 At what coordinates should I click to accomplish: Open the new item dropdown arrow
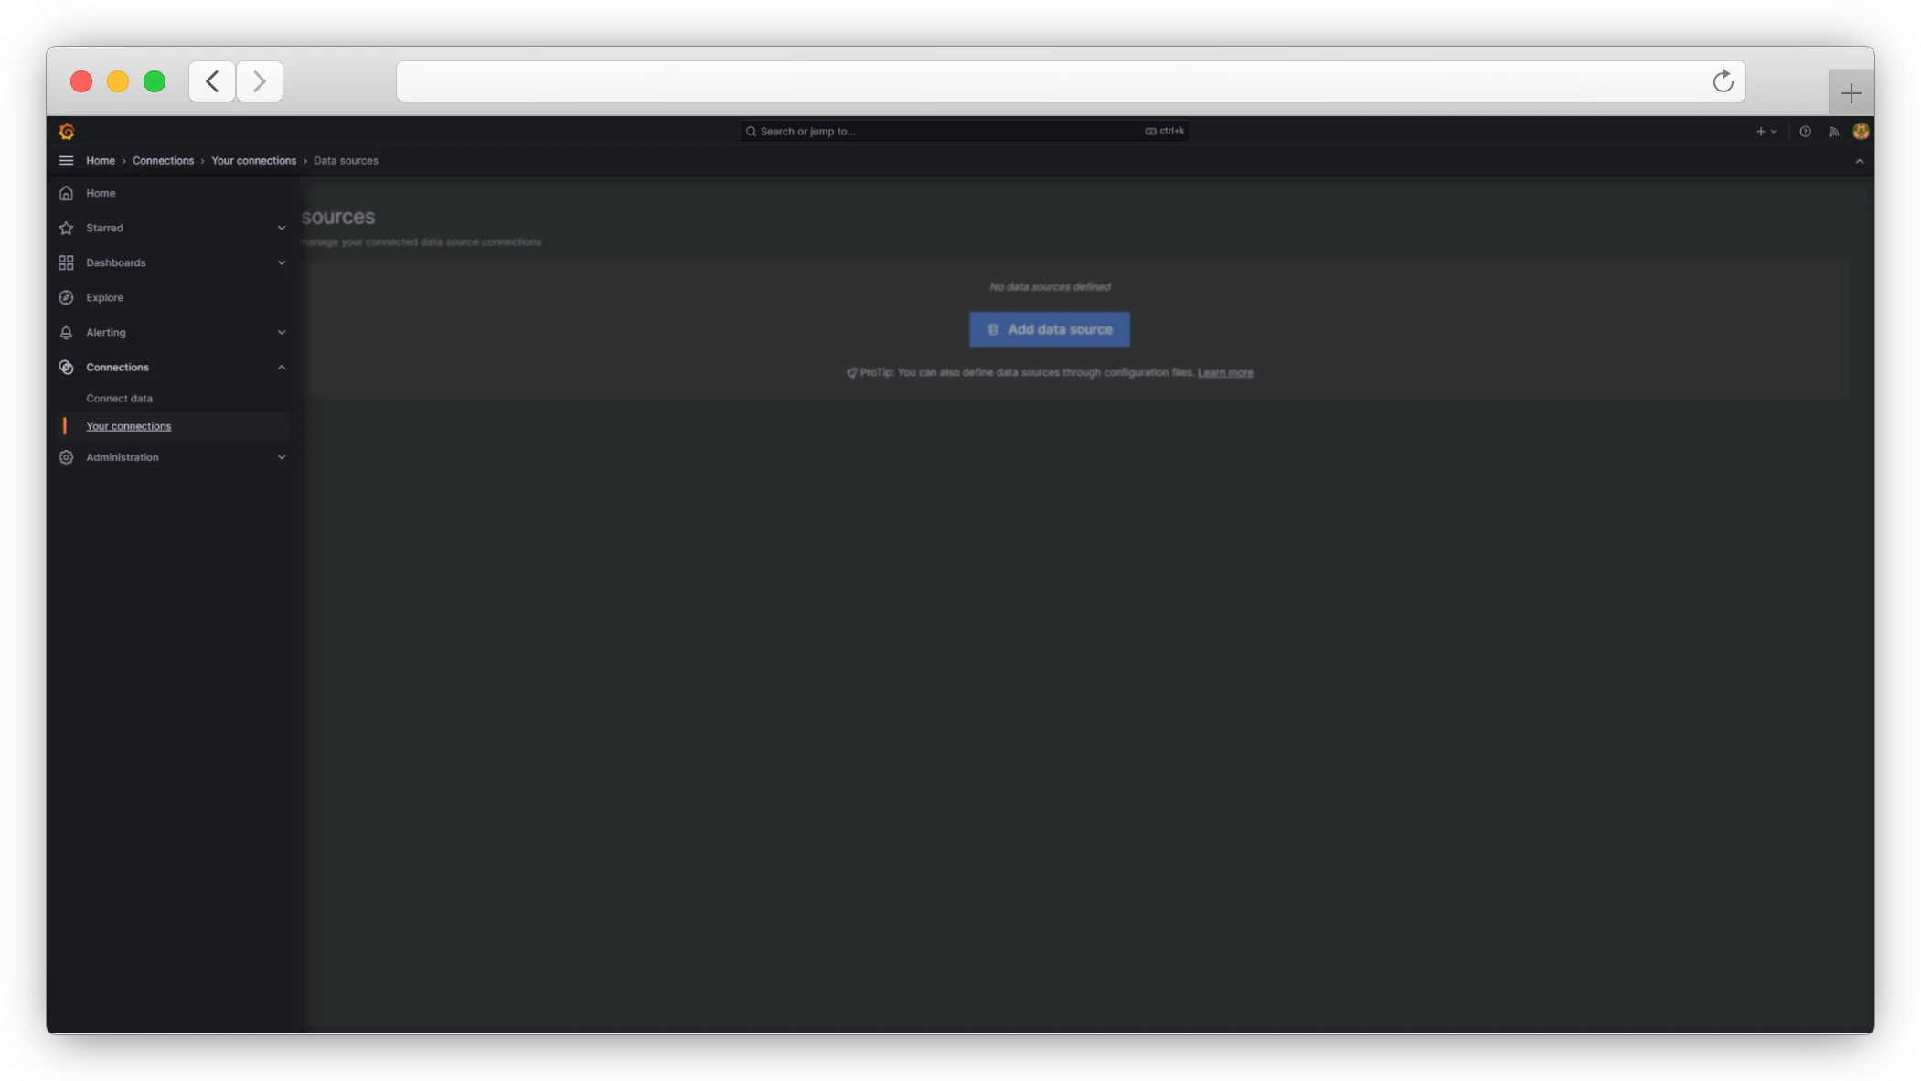point(1772,131)
